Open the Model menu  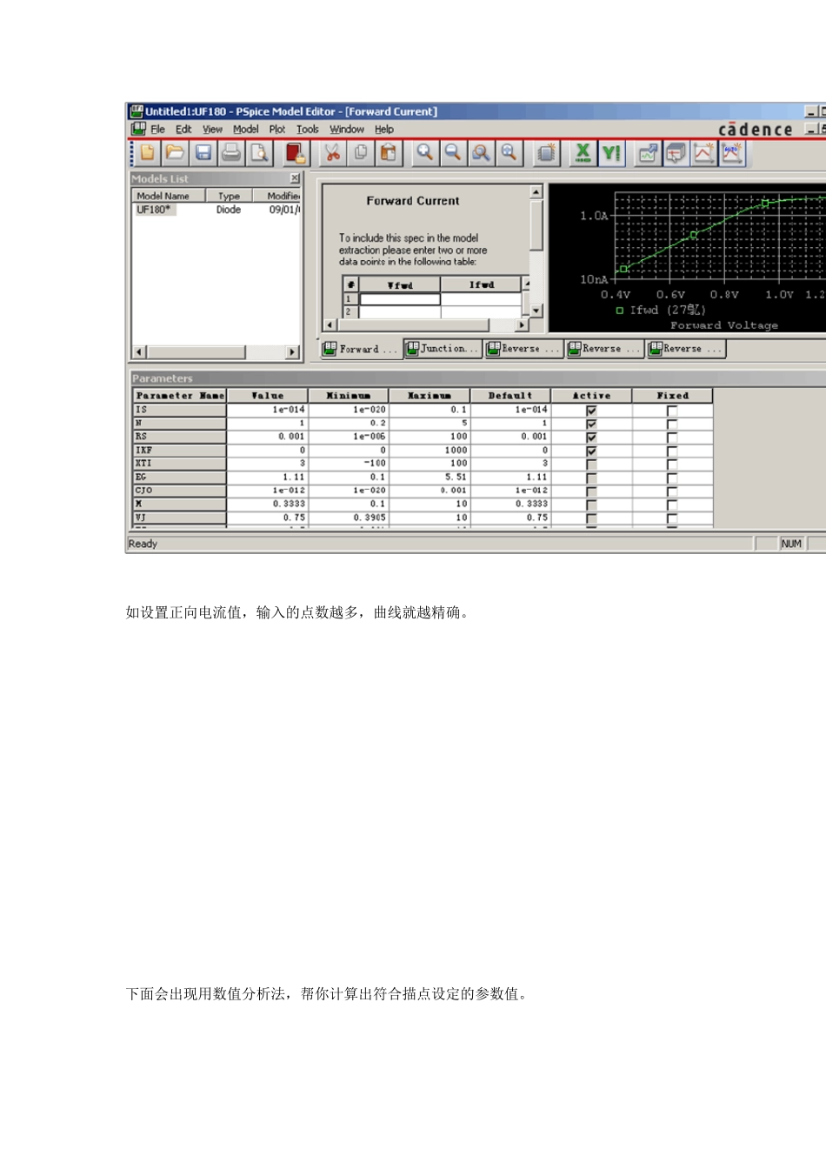pyautogui.click(x=245, y=129)
